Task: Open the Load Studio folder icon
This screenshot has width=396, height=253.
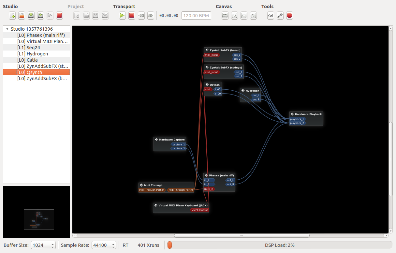Action: click(22, 15)
